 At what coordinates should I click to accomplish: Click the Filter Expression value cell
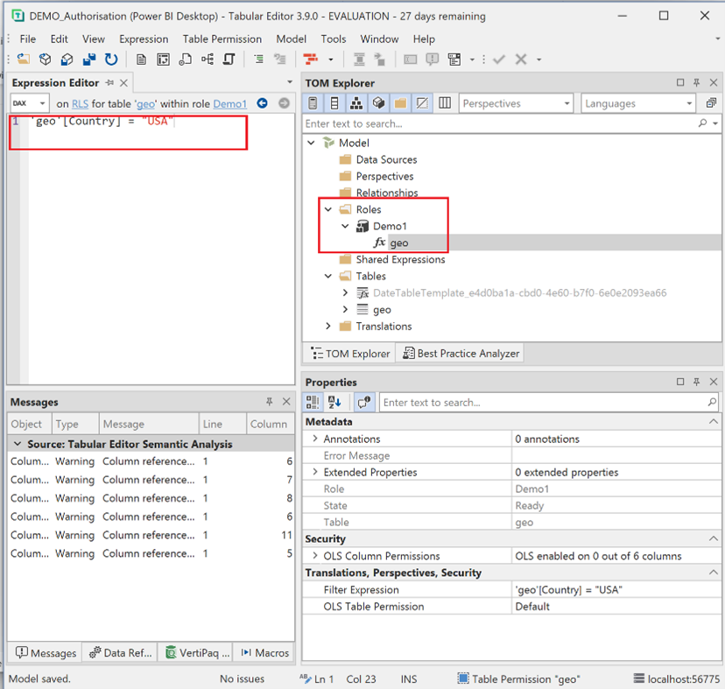tap(616, 589)
